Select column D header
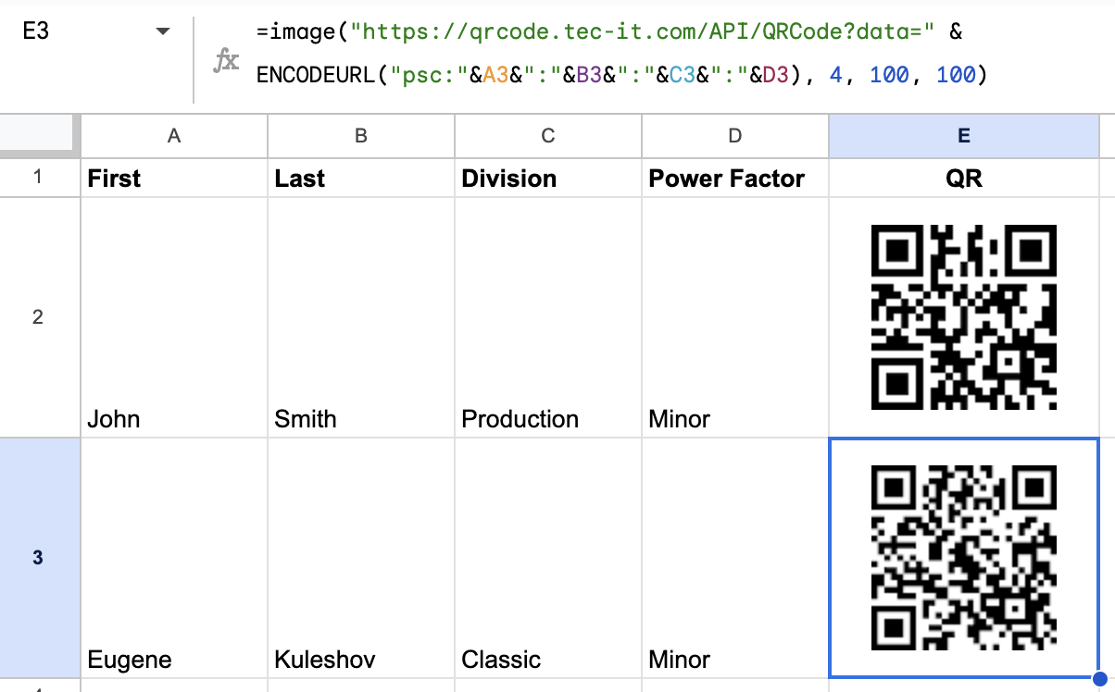Screen dimensions: 1115x692 click(x=735, y=136)
